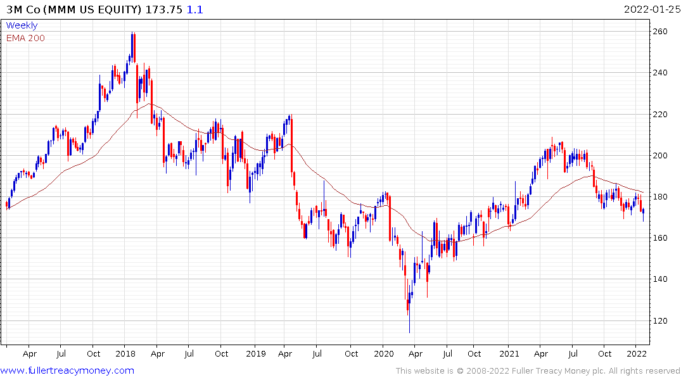Click the 'EMA 200' legend label
The image size is (681, 380).
coord(25,38)
